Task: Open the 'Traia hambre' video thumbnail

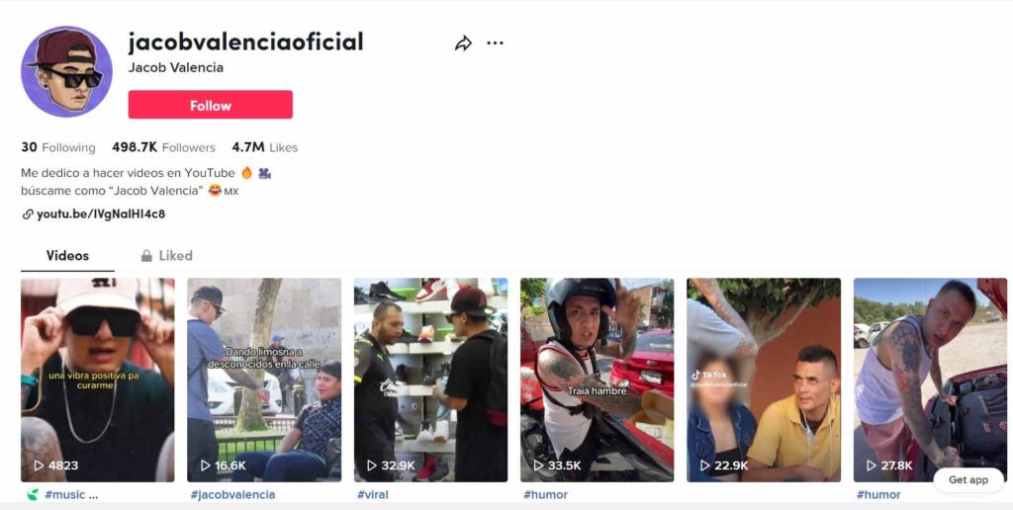Action: tap(597, 380)
